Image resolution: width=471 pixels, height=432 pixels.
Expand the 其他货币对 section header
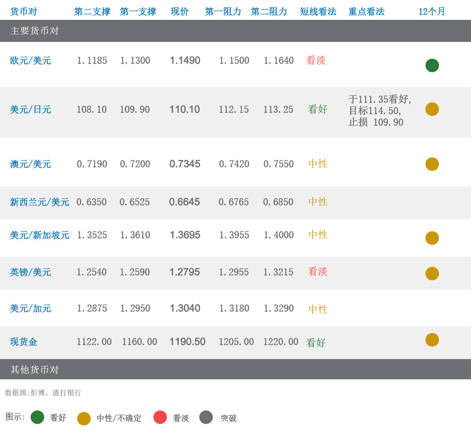point(35,370)
